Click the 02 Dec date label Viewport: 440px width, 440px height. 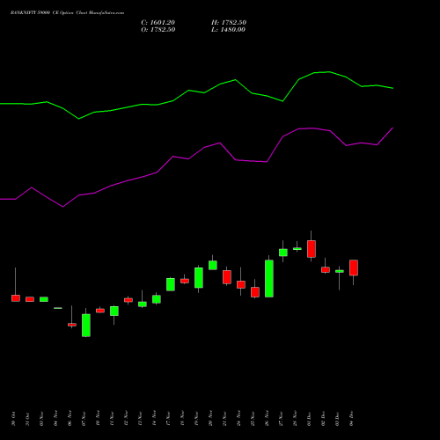pos(323,419)
